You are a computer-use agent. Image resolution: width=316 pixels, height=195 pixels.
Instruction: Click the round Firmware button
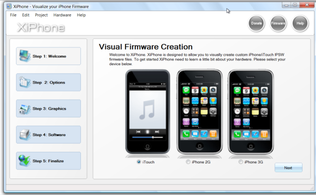pyautogui.click(x=278, y=23)
